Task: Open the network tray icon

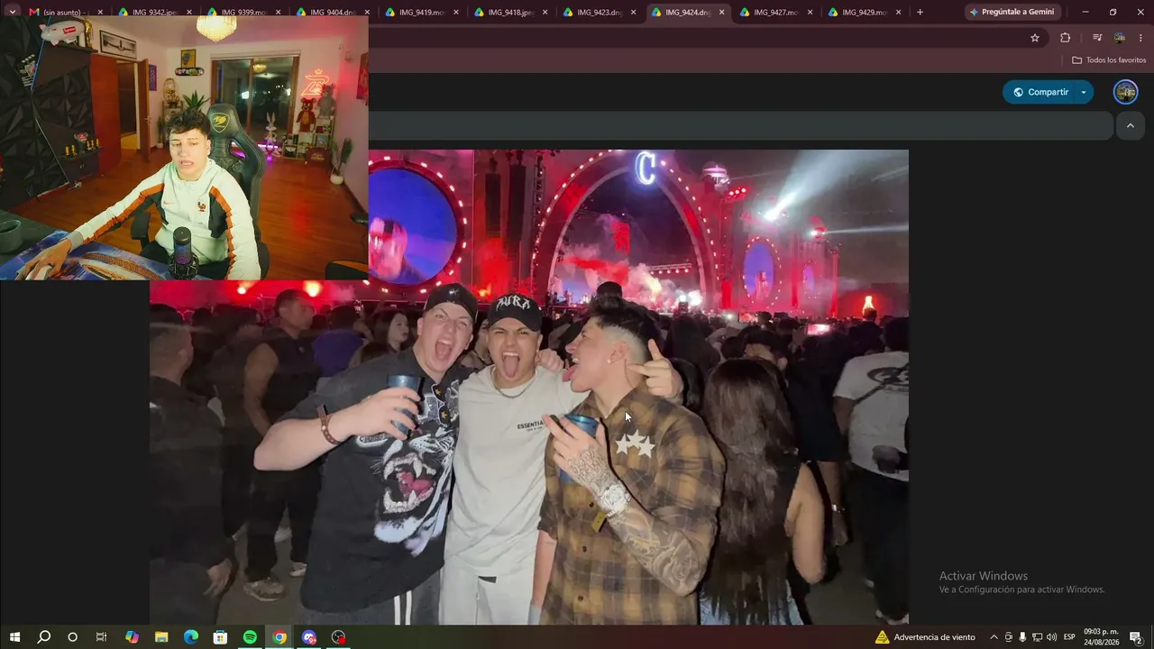Action: [x=1037, y=637]
